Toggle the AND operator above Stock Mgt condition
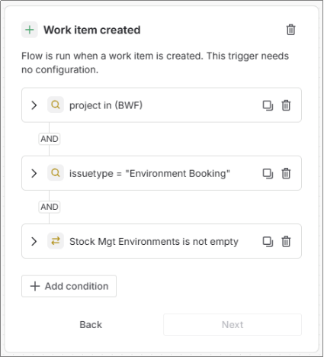The height and width of the screenshot is (357, 324). tap(50, 207)
